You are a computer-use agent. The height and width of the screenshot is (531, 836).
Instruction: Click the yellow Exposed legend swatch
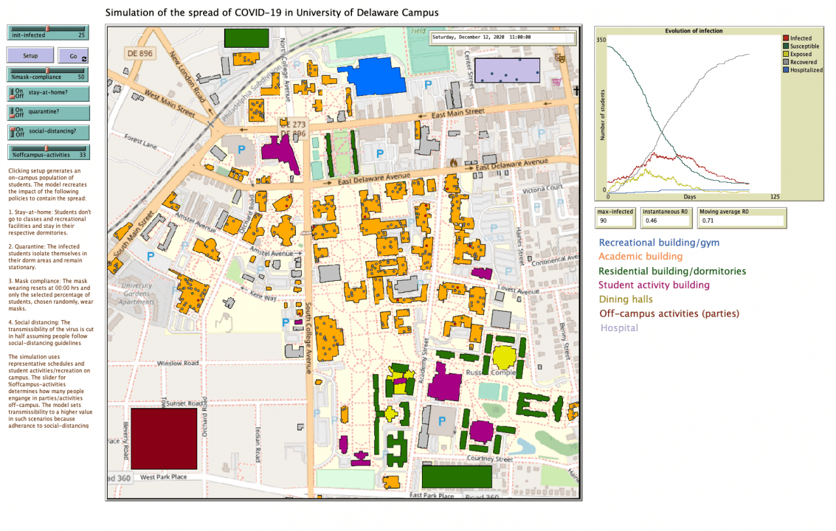coord(786,54)
